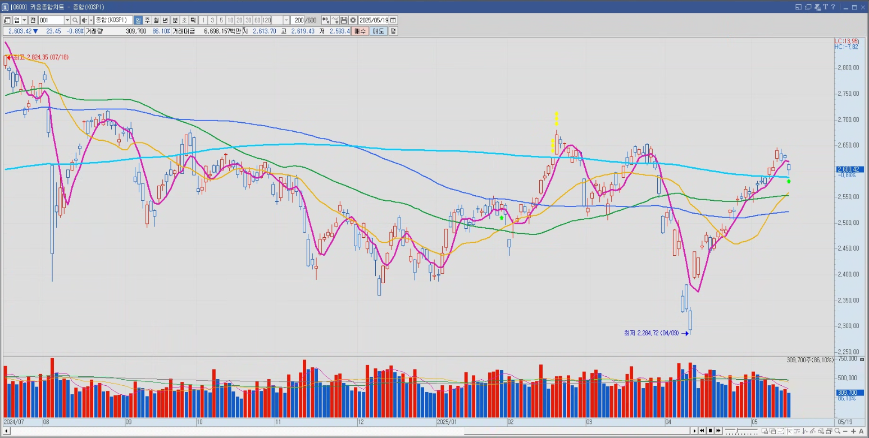The height and width of the screenshot is (438, 869).
Task: Click the bottom chart window overlay icon
Action: pyautogui.click(x=829, y=431)
